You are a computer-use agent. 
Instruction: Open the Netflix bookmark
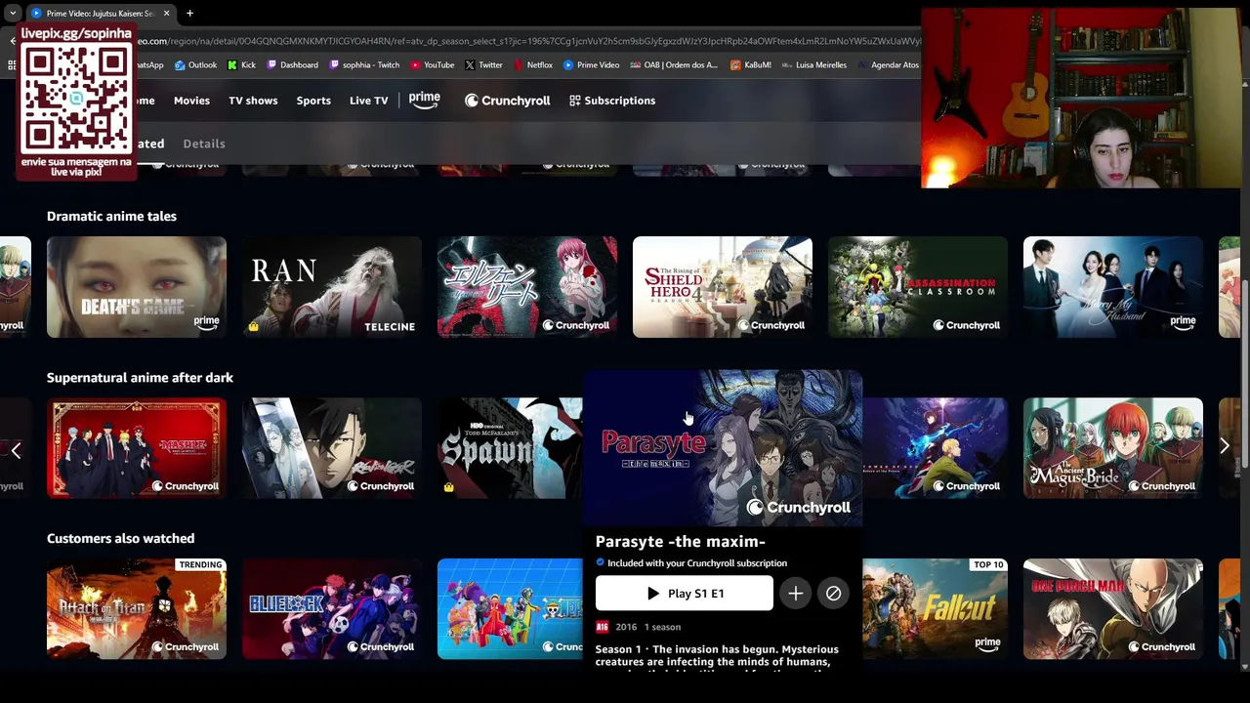532,65
